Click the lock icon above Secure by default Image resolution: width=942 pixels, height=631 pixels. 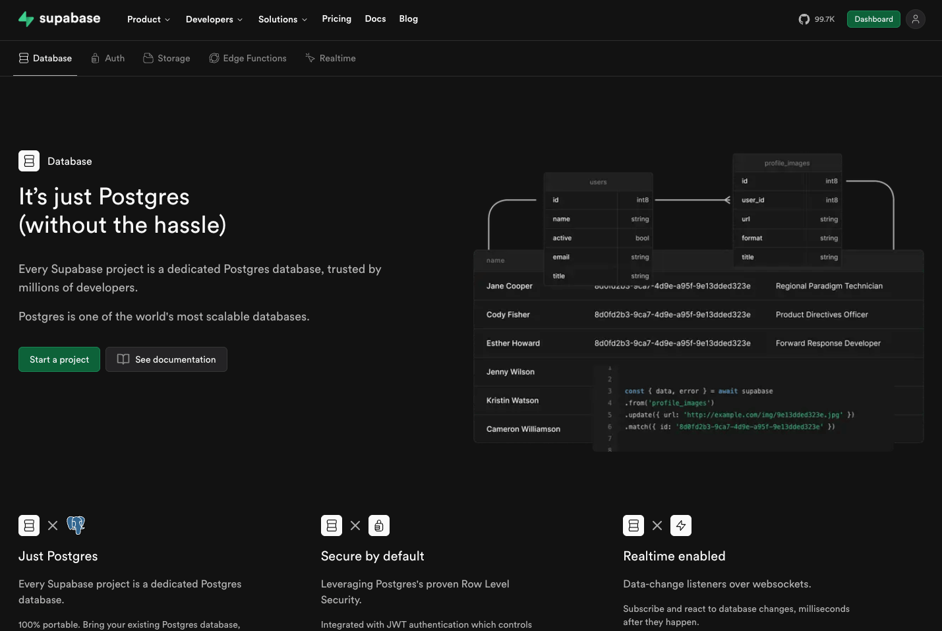tap(379, 526)
